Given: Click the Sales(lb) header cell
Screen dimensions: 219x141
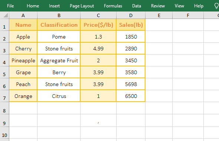Looking at the screenshot, I should point(131,25).
